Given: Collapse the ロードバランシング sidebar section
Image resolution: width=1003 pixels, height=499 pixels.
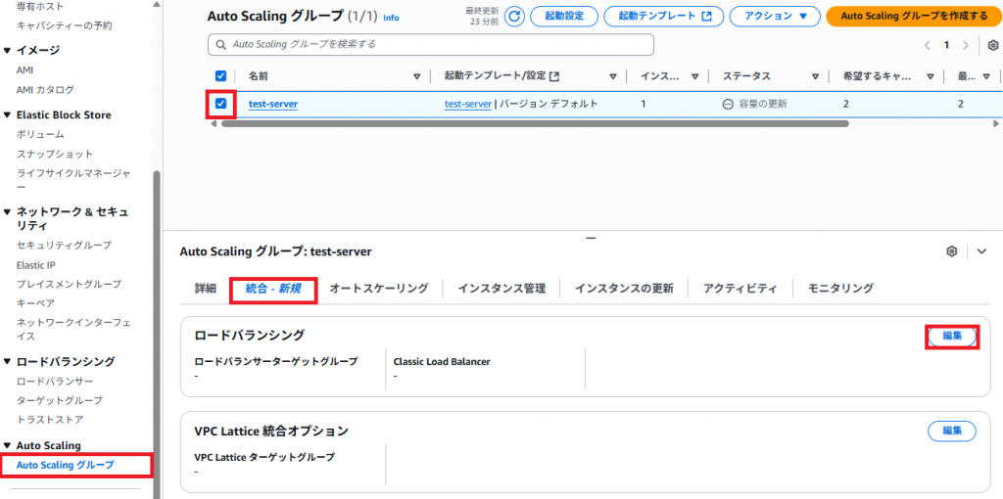Looking at the screenshot, I should pyautogui.click(x=7, y=362).
